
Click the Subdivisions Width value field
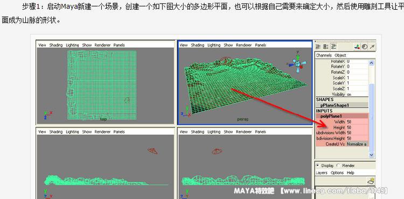(357, 133)
